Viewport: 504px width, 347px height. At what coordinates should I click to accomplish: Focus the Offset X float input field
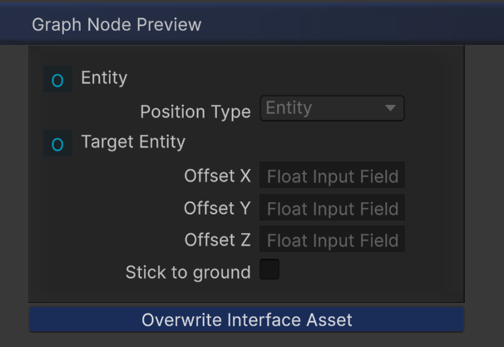click(x=332, y=176)
